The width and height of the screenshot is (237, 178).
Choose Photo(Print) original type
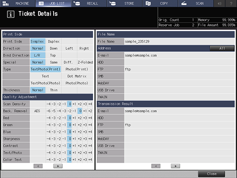(x=77, y=69)
